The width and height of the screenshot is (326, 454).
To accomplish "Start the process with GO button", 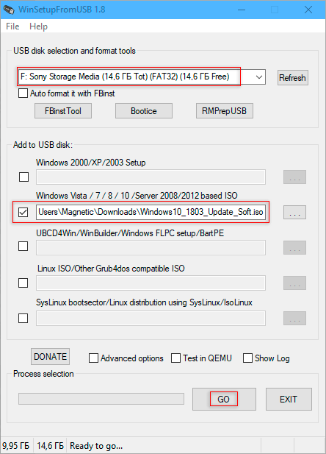I will tap(224, 400).
